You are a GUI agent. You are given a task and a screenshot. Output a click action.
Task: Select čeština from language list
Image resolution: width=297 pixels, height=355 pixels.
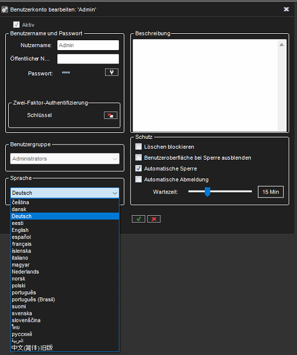point(65,202)
